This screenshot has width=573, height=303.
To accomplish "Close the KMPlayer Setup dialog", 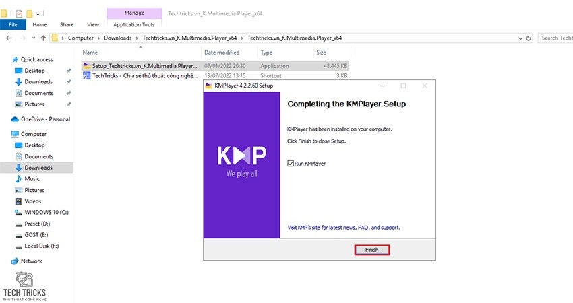I will coord(425,86).
